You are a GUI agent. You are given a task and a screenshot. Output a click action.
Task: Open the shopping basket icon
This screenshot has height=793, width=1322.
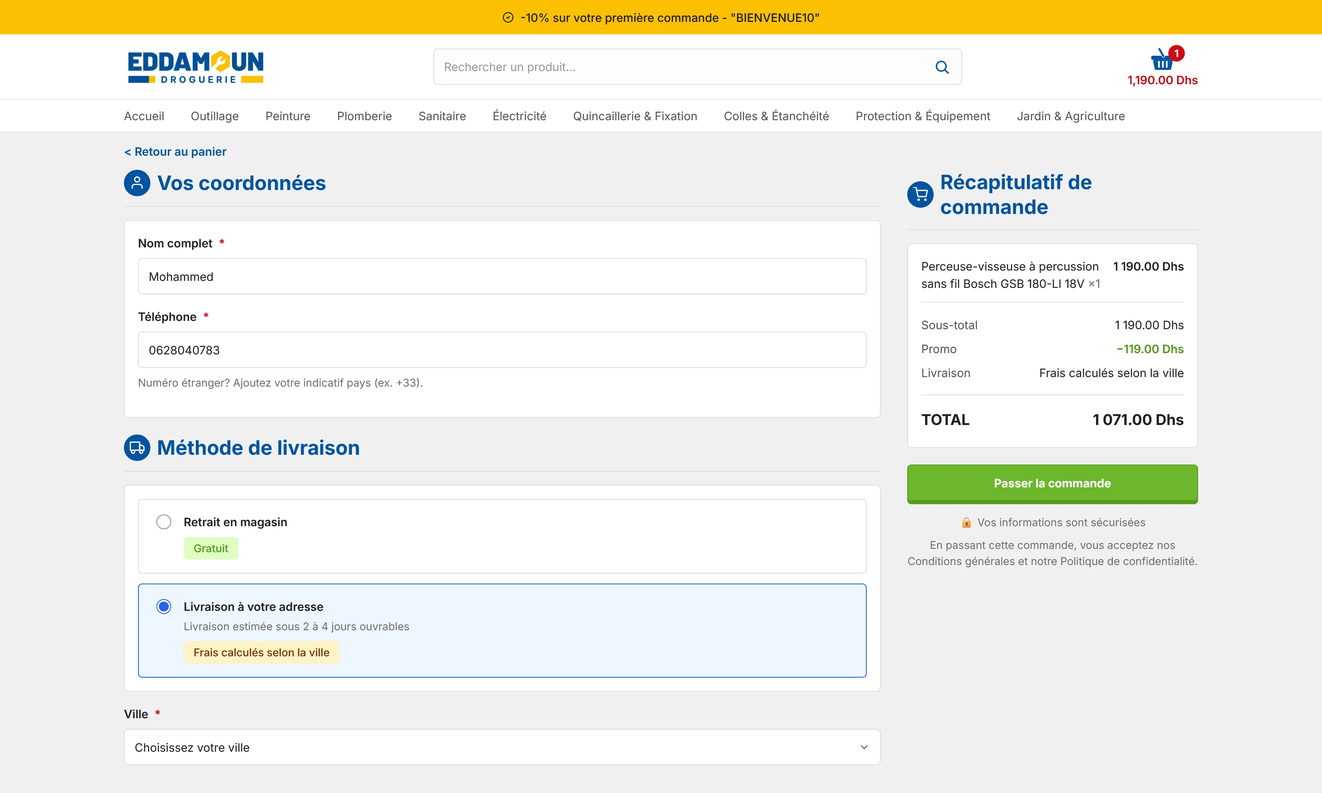coord(1161,60)
